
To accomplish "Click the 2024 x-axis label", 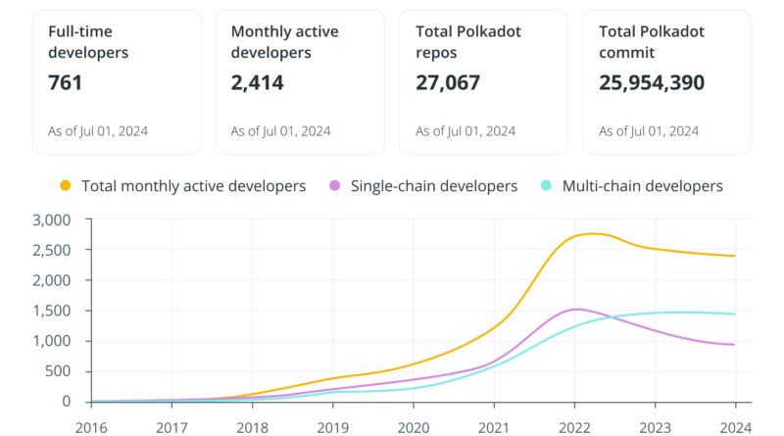I will tap(736, 428).
